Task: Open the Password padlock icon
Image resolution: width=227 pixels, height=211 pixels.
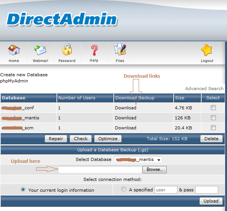Action: pyautogui.click(x=67, y=49)
